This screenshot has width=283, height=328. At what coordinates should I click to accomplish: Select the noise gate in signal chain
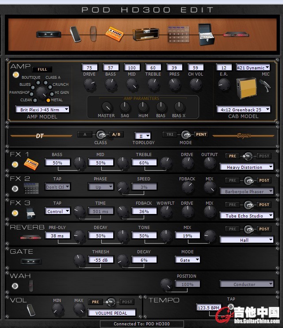(46, 34)
